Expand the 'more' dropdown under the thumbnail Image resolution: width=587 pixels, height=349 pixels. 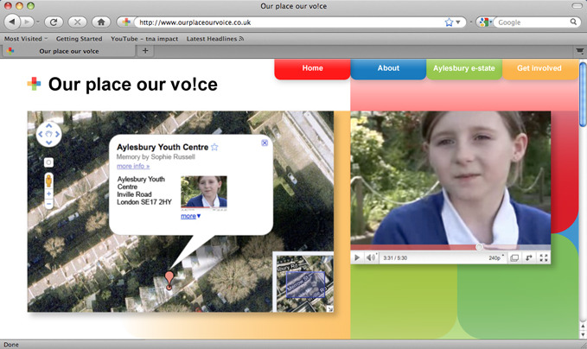(191, 216)
